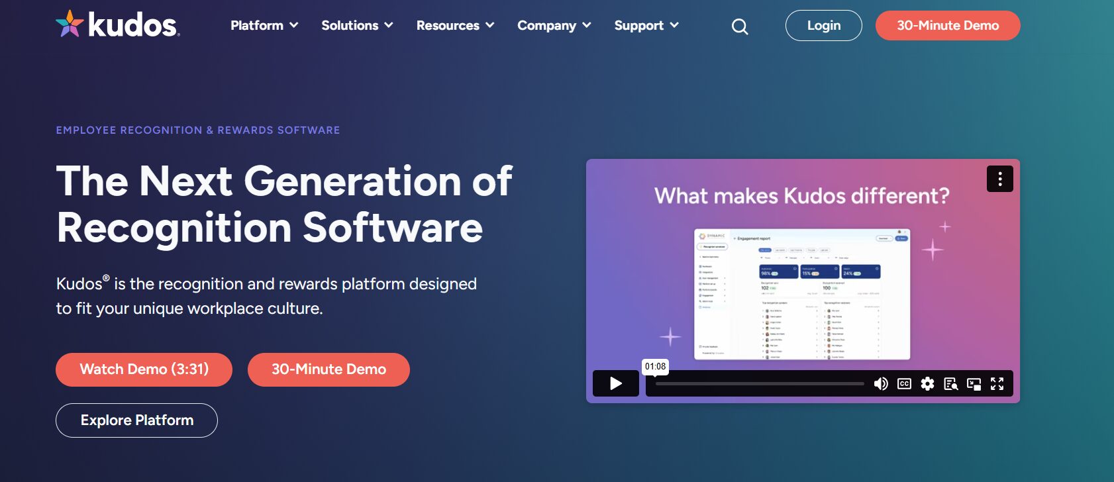Expand the Platform navigation menu
The height and width of the screenshot is (482, 1114).
pos(264,25)
